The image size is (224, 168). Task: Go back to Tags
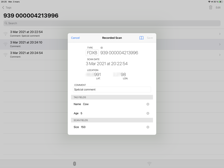click(x=7, y=8)
